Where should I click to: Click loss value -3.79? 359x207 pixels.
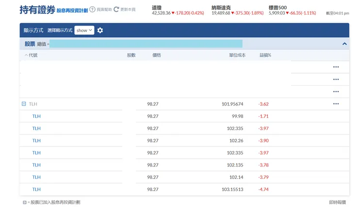263,177
